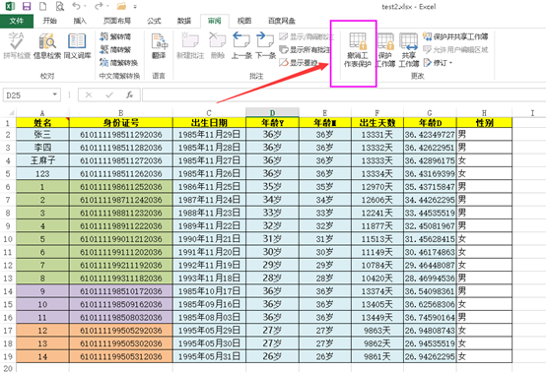Open 信息检索 research pane
The height and width of the screenshot is (372, 546).
[47, 45]
